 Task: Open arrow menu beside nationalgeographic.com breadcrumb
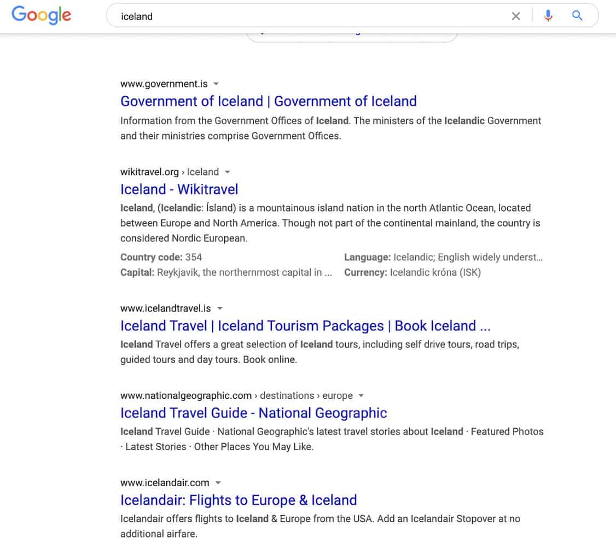pos(362,395)
